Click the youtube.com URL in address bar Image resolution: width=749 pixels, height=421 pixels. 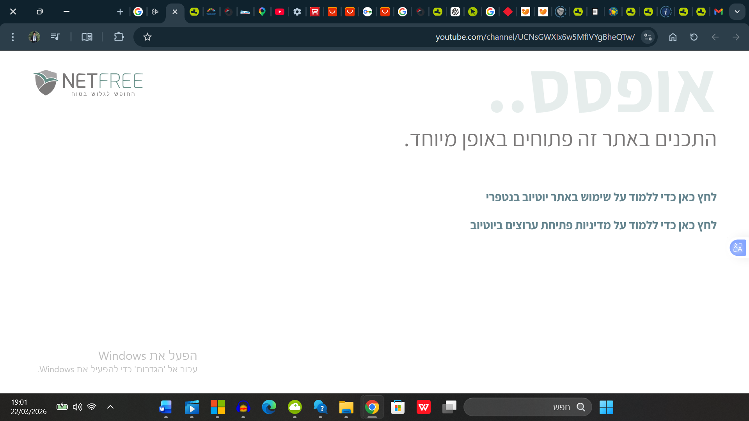tap(535, 37)
